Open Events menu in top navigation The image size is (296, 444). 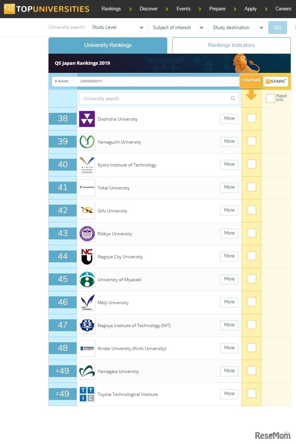coord(184,9)
